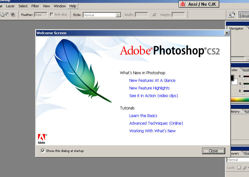The width and height of the screenshot is (249, 177).
Task: Toggle the lock transparent pixels icon in Layers
Action: click(x=239, y=167)
